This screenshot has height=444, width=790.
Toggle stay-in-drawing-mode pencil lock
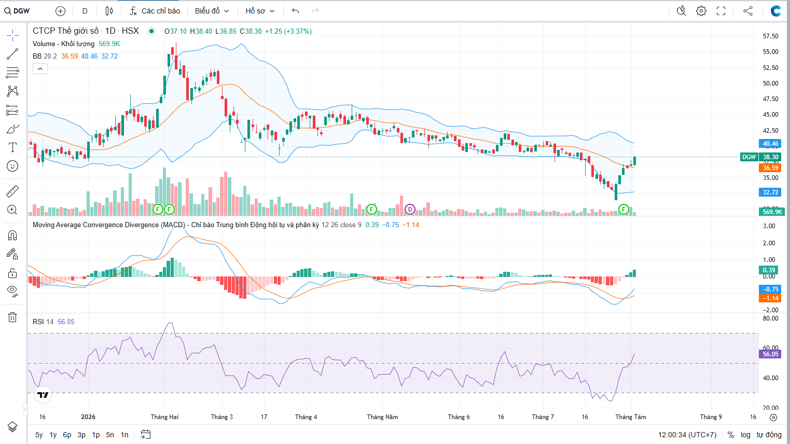coord(12,254)
